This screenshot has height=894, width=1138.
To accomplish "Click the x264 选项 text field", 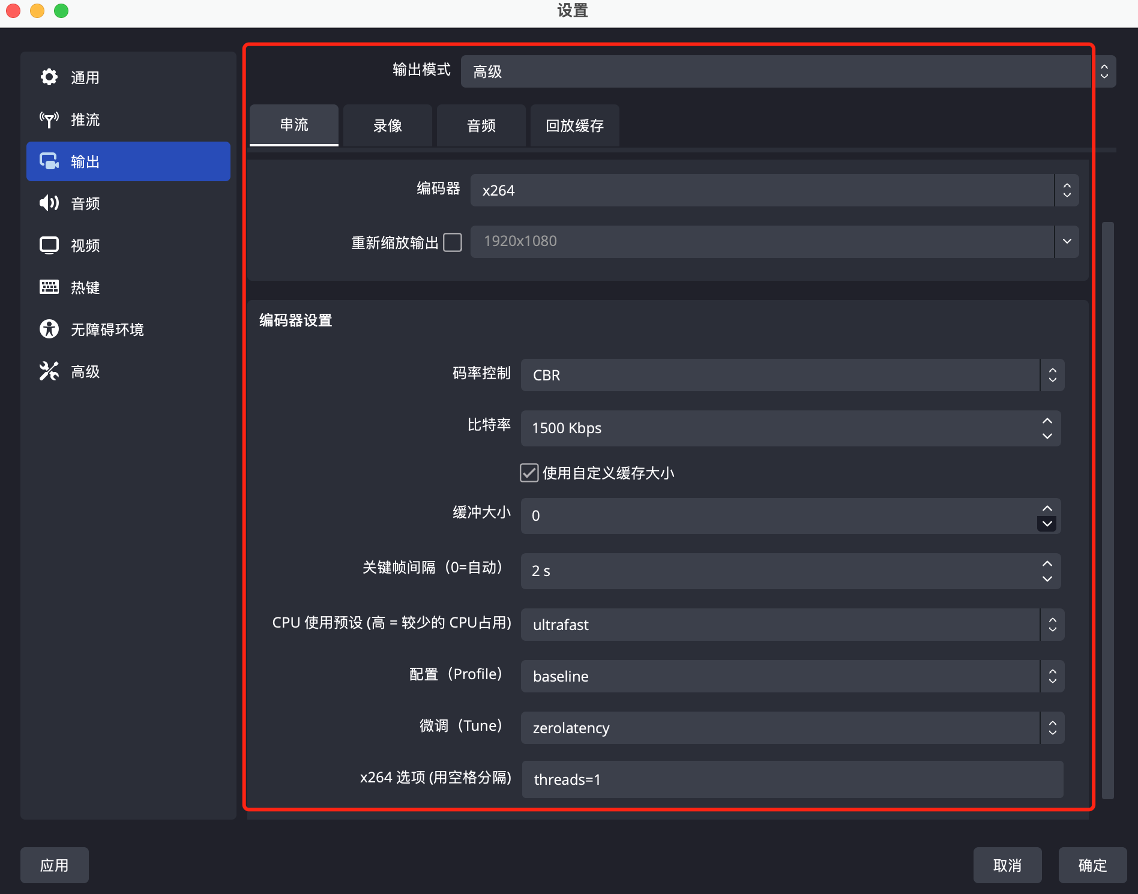I will pyautogui.click(x=792, y=779).
